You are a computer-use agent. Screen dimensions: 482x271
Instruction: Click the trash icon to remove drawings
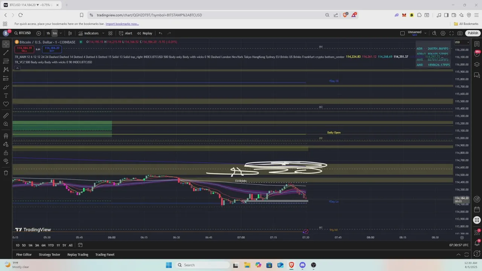pos(6,173)
